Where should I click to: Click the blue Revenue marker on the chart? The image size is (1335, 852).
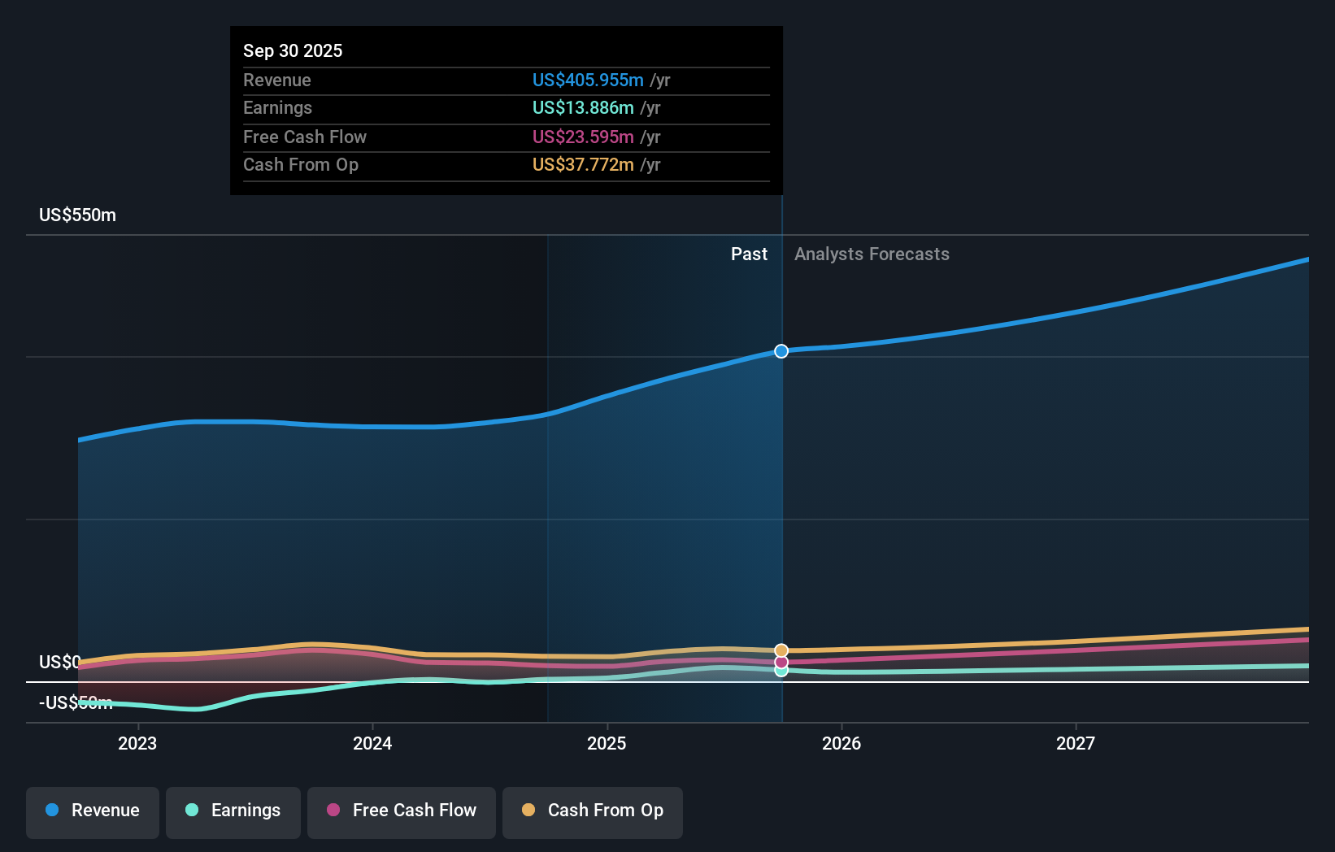tap(781, 351)
